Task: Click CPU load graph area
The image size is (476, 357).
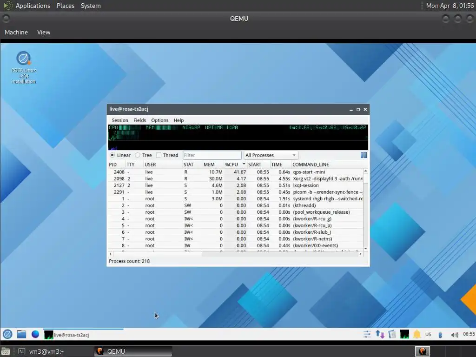Action: [238, 137]
